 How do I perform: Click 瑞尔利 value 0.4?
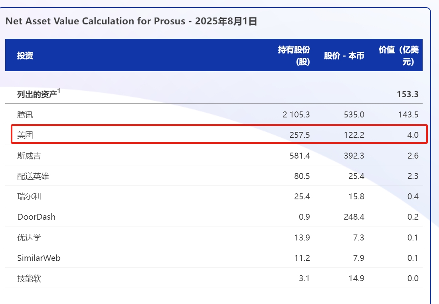413,197
